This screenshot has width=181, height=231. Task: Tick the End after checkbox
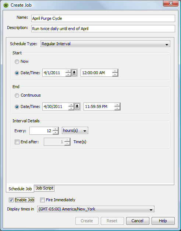pos(17,142)
